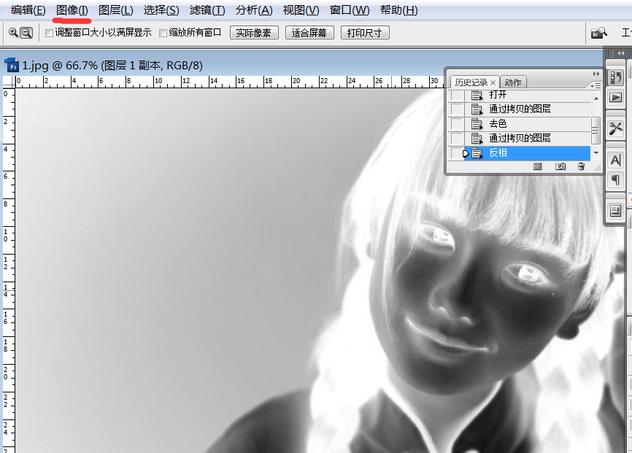The height and width of the screenshot is (453, 632).
Task: Click the History list scroll-down arrow
Action: [596, 152]
